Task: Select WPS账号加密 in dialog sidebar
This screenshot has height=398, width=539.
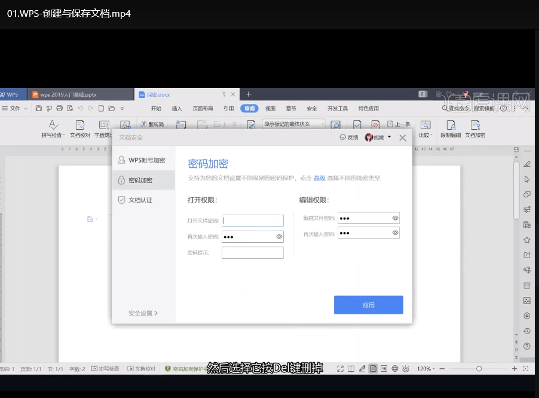Action: pos(144,160)
